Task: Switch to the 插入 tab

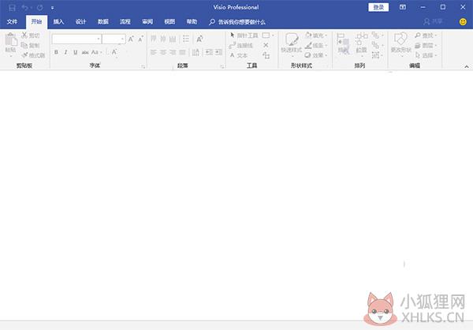Action: (x=58, y=22)
